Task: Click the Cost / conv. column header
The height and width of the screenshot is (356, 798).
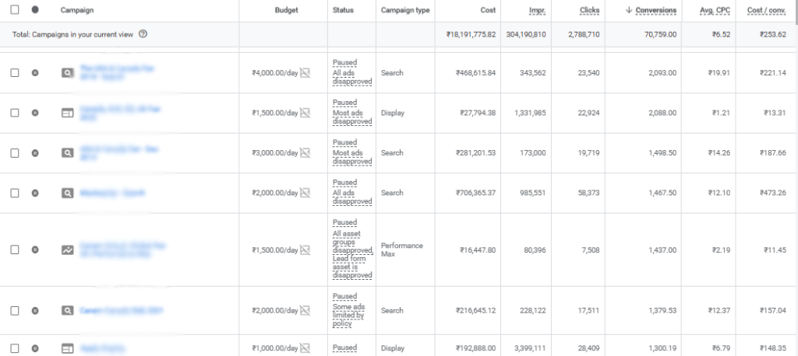Action: (x=767, y=10)
